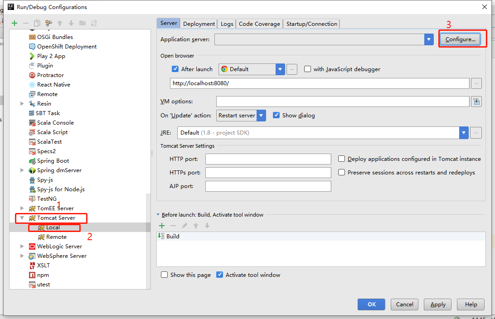Click the expand VM options field icon
Viewport: 495px width, 319px height.
[476, 101]
